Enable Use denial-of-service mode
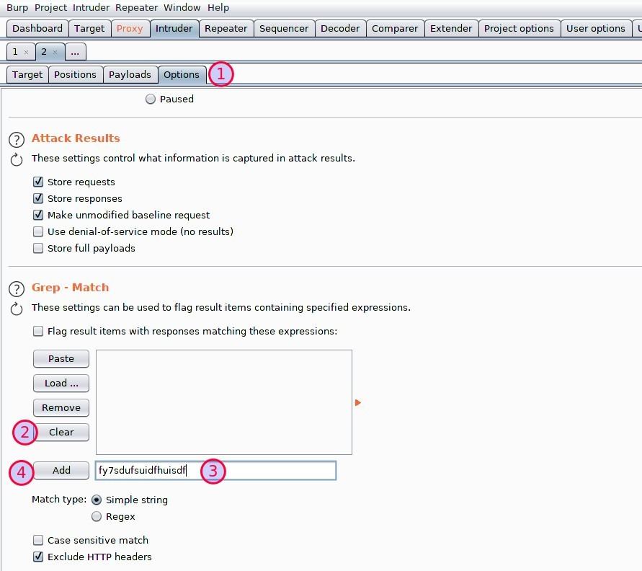The height and width of the screenshot is (571, 642). coord(38,231)
